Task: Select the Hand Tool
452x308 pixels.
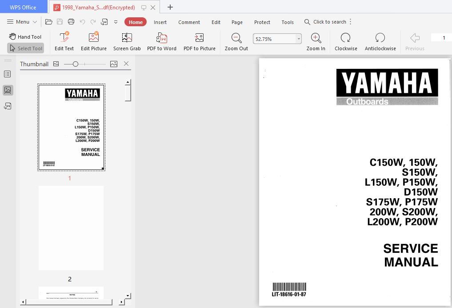Action: [25, 36]
